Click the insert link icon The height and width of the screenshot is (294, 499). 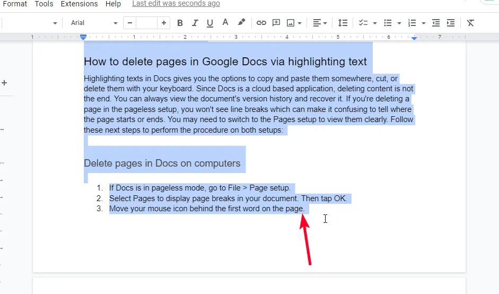(261, 23)
